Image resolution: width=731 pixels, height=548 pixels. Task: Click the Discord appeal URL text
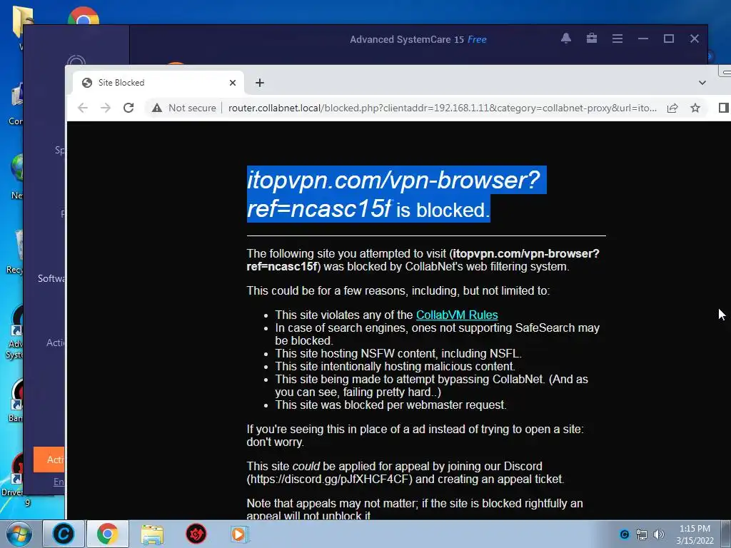tap(329, 479)
